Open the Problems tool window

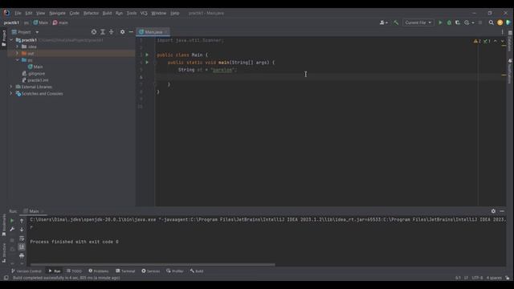click(x=98, y=271)
